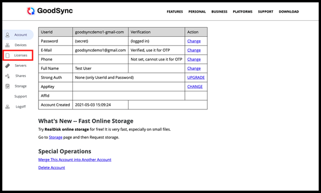Select the Account sidebar icon

8,35
